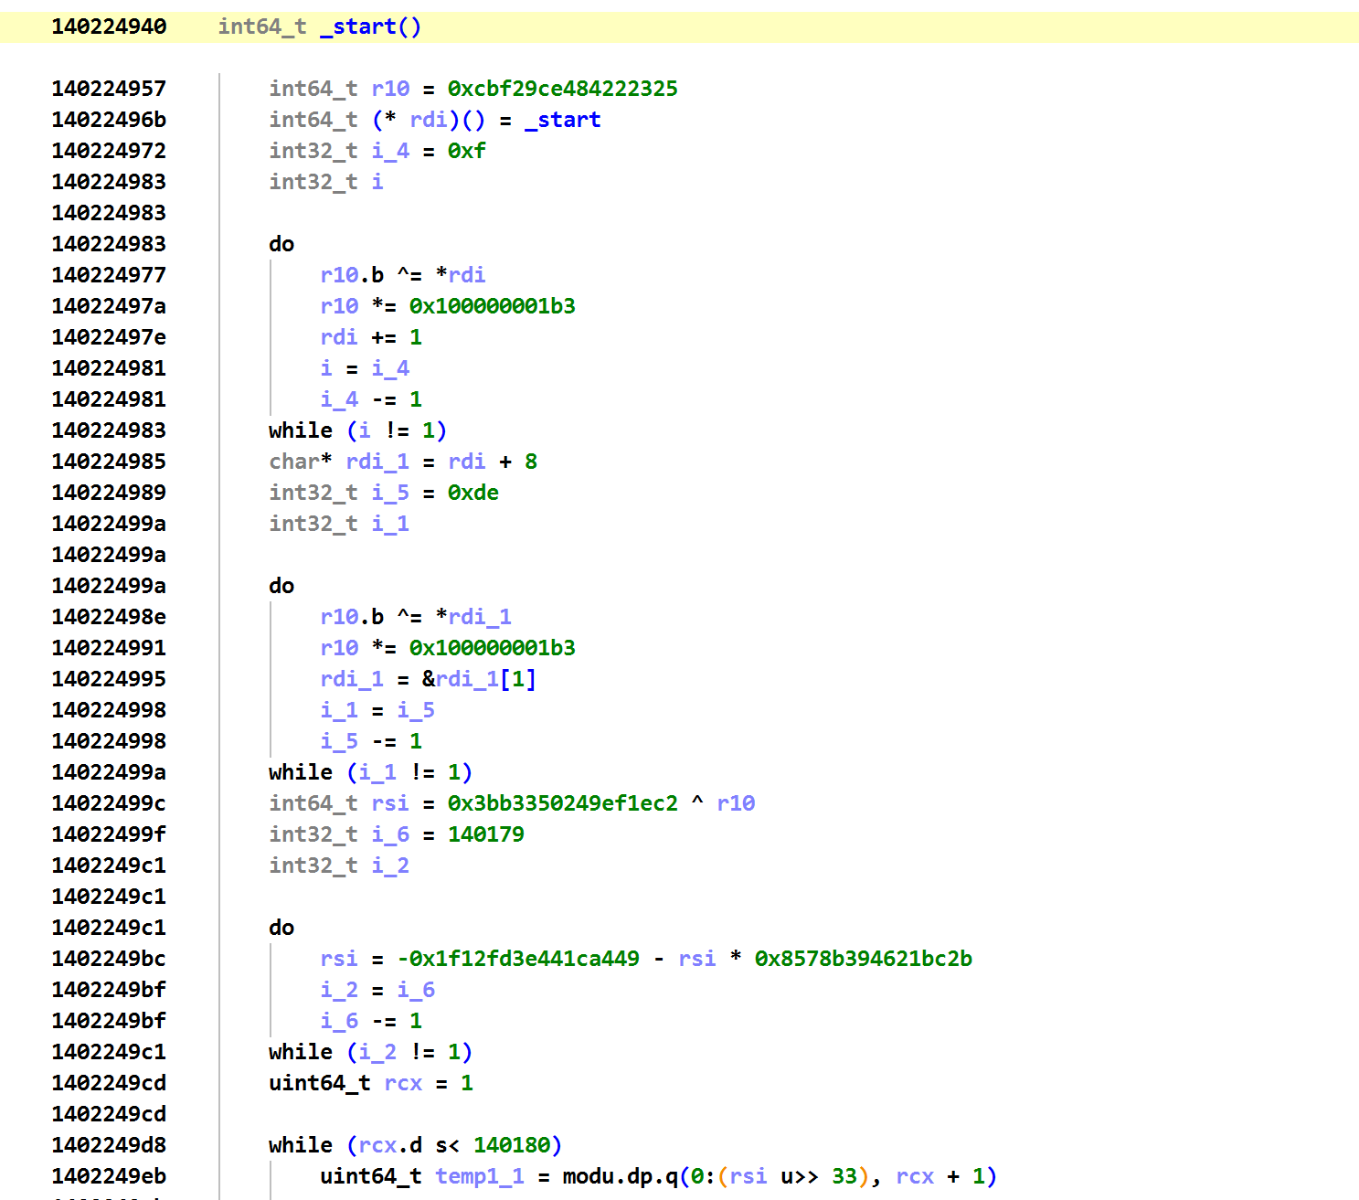
Task: Click the 'while (i != 1)' condition
Action: pyautogui.click(x=357, y=430)
